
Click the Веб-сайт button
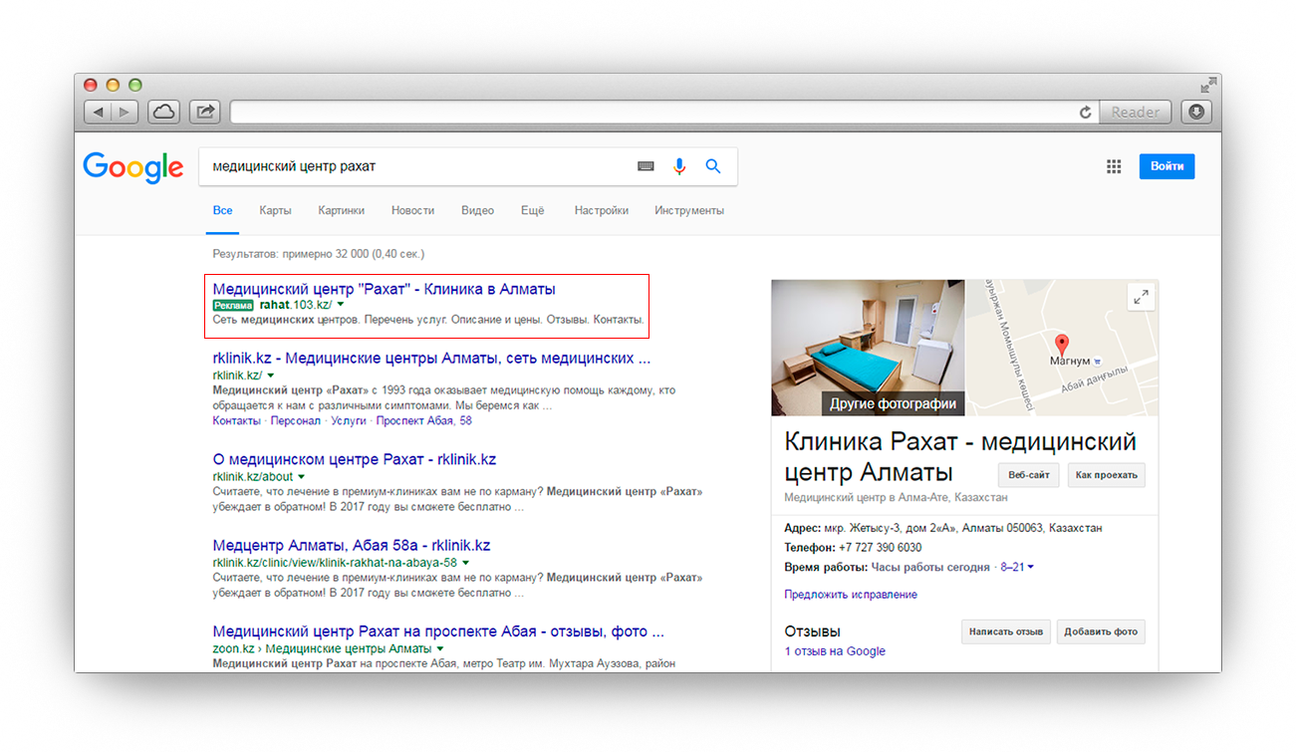1029,475
